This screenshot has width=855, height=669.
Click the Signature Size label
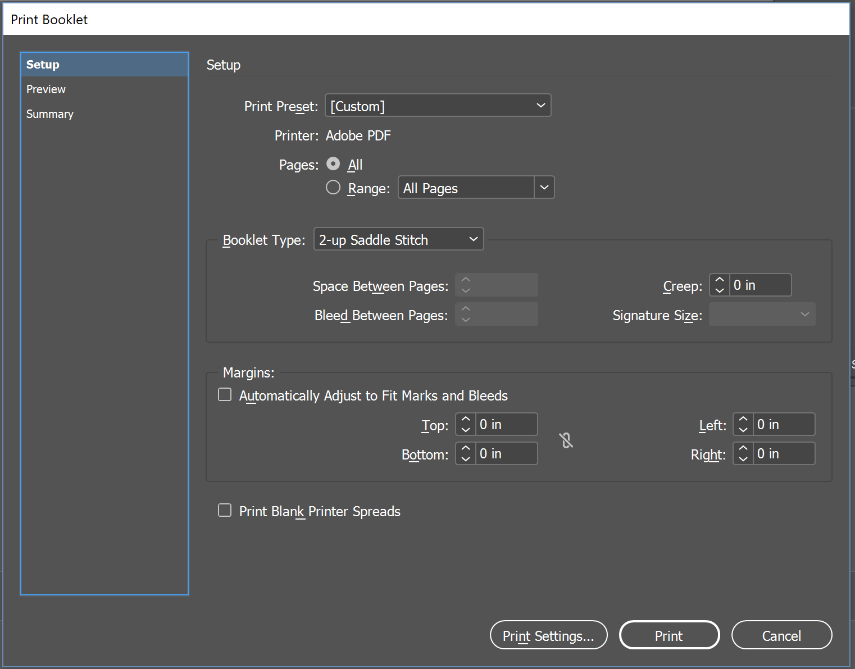coord(658,316)
